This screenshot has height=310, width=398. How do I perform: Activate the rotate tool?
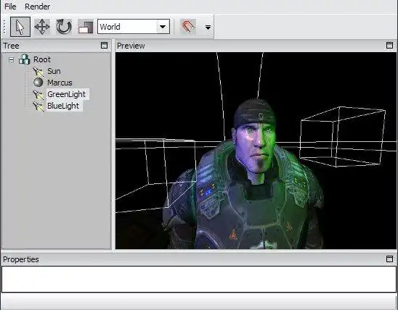click(64, 27)
